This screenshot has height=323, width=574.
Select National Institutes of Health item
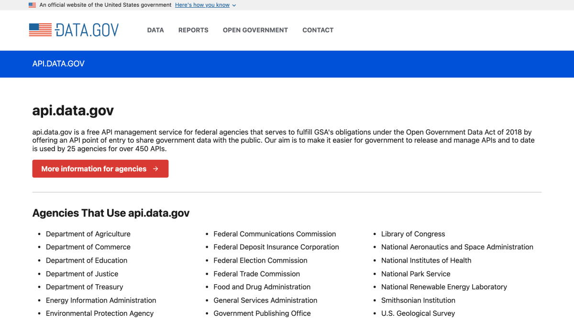coord(426,260)
